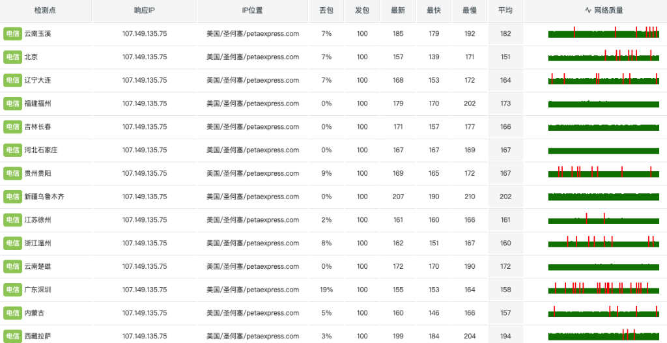This screenshot has width=667, height=343.
Task: Sort by the 丢包 column header
Action: [x=326, y=10]
